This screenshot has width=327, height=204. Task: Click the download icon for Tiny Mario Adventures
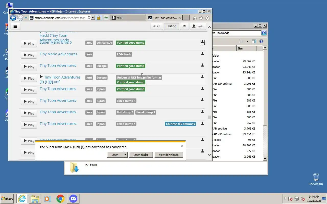click(202, 54)
